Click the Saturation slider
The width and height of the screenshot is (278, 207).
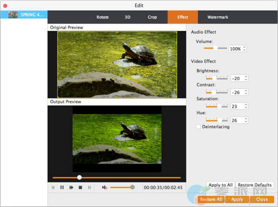(217, 106)
